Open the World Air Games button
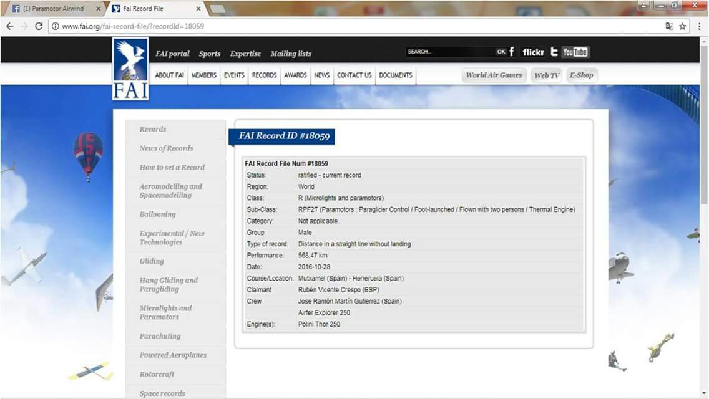Screen dimensions: 709x399 click(494, 75)
